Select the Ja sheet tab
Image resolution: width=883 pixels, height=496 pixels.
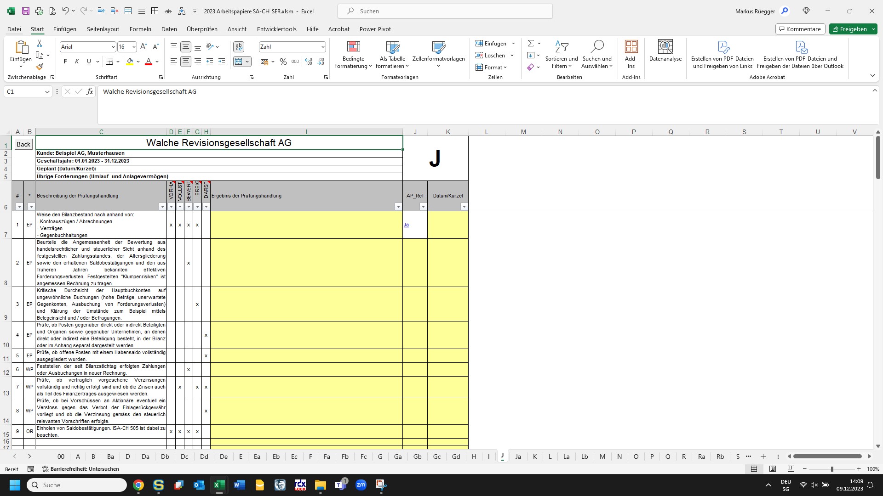[518, 457]
